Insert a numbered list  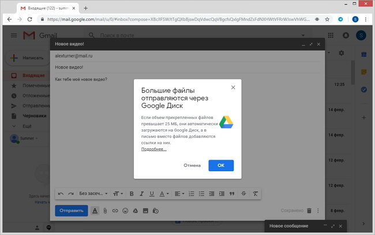pyautogui.click(x=192, y=194)
